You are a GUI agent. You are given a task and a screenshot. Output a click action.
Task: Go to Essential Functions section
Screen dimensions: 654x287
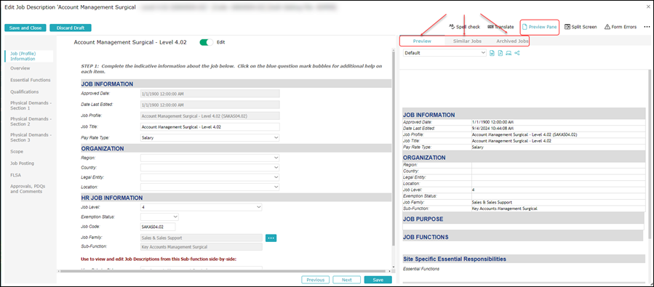pos(31,80)
